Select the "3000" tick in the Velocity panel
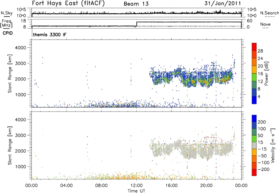 pyautogui.click(x=21, y=135)
